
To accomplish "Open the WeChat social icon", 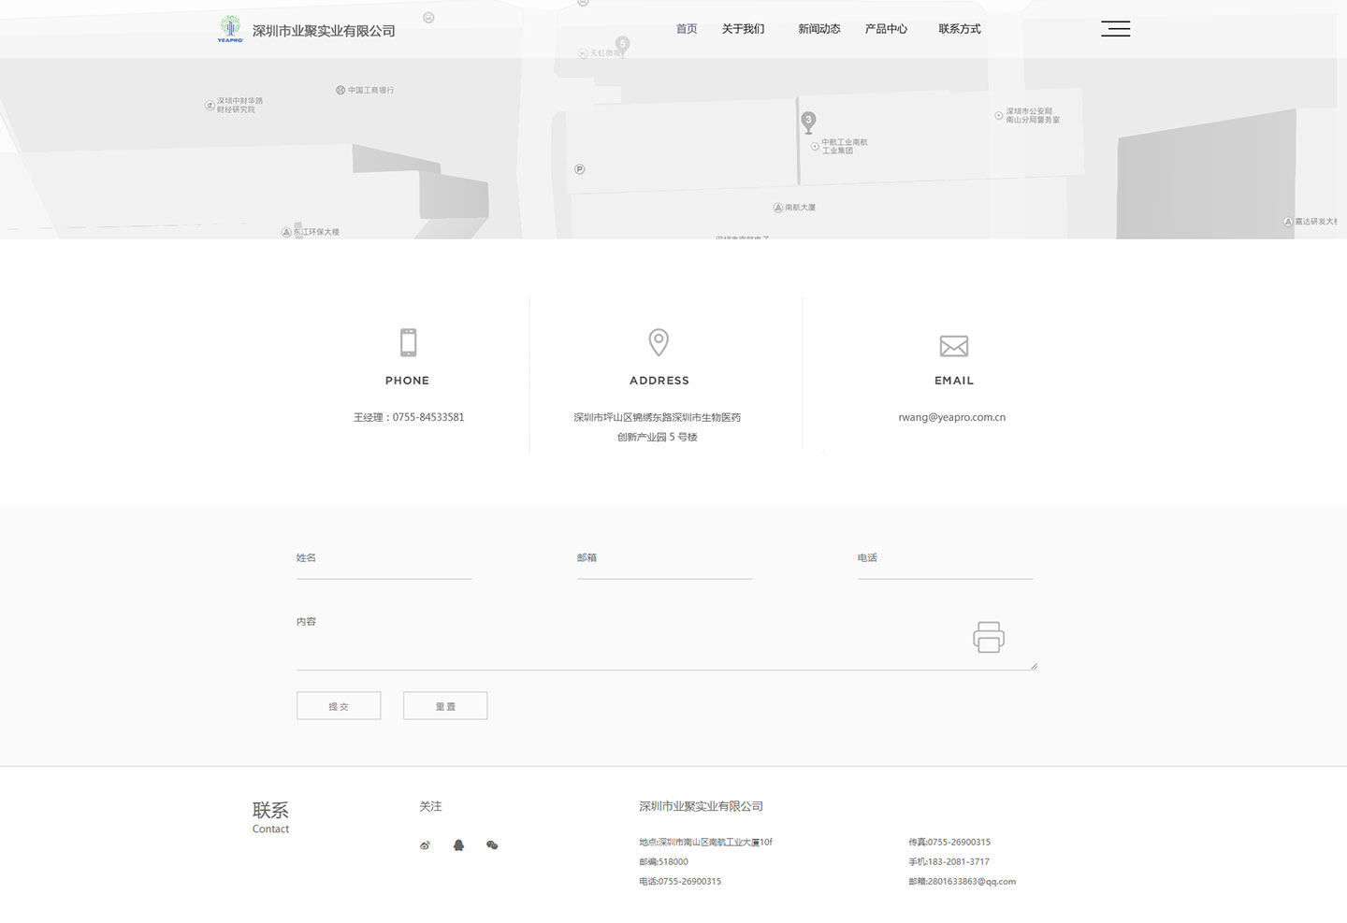I will [492, 845].
